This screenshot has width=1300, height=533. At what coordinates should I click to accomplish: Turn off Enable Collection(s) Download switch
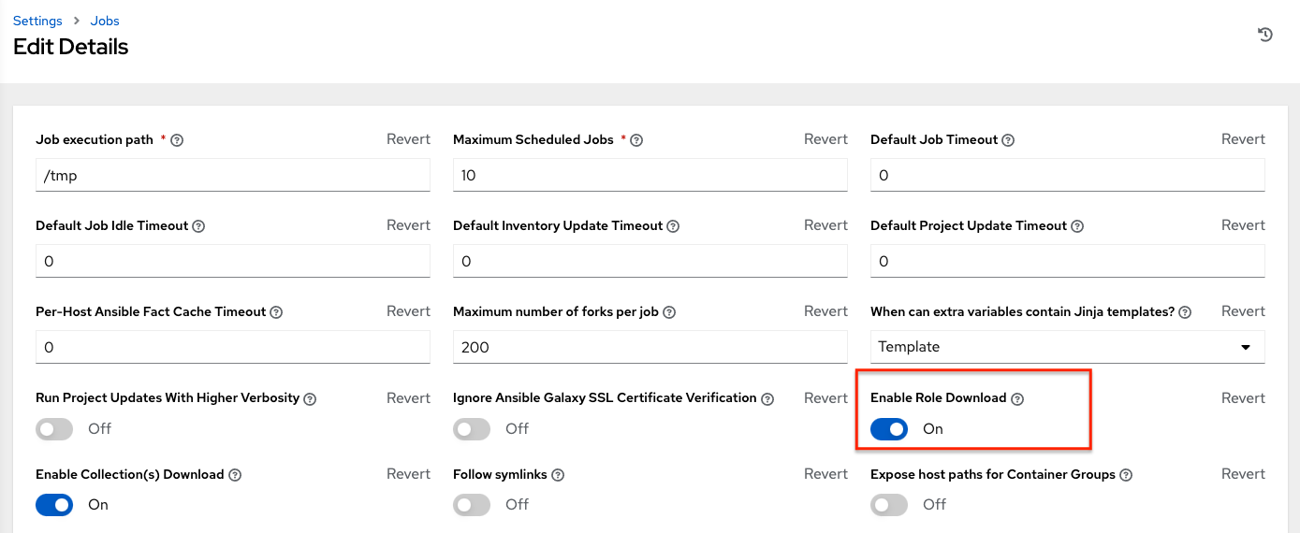tap(54, 505)
